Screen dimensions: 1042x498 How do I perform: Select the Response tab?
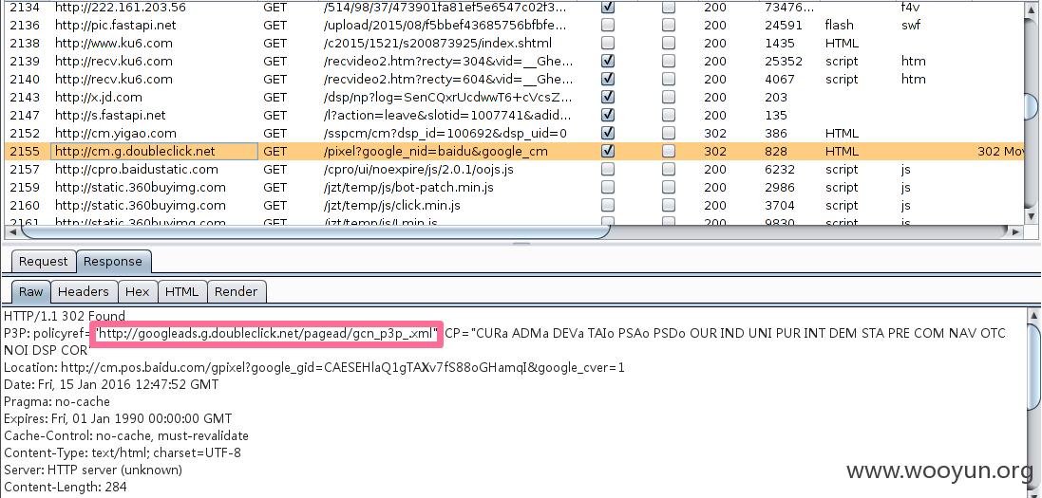tap(113, 262)
